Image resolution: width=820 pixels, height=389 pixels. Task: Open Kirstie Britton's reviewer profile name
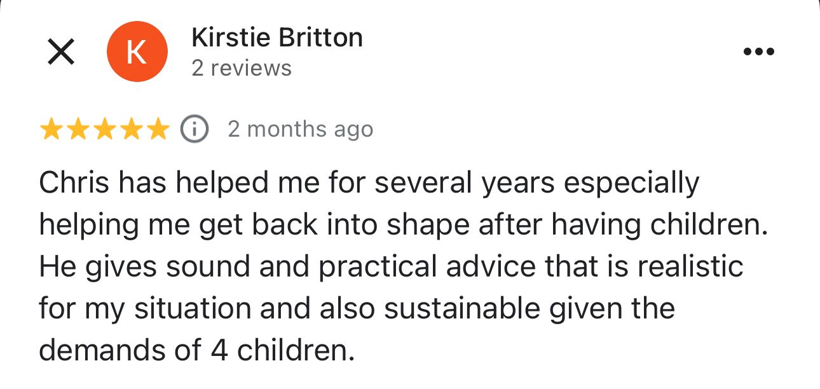pyautogui.click(x=277, y=38)
